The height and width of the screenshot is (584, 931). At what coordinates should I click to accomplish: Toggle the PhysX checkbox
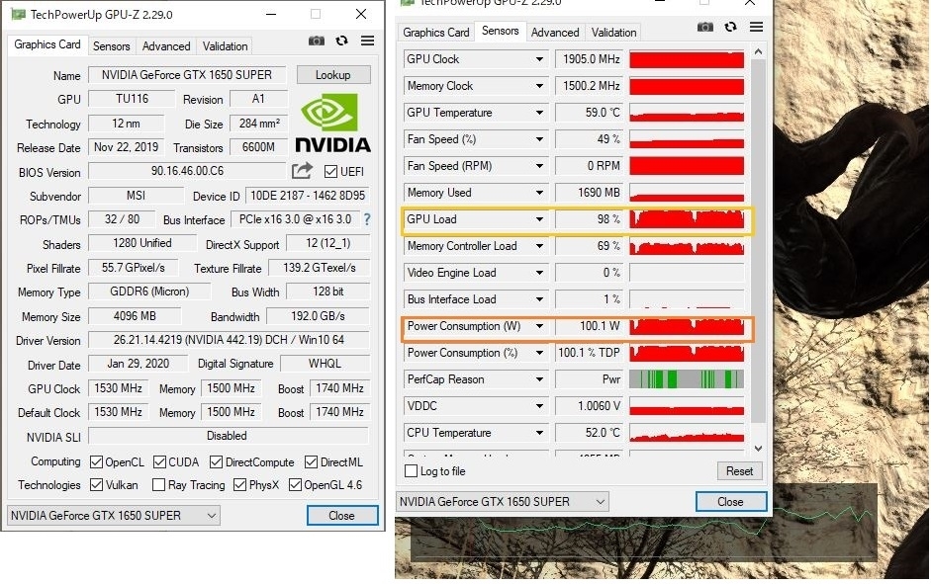(x=239, y=485)
